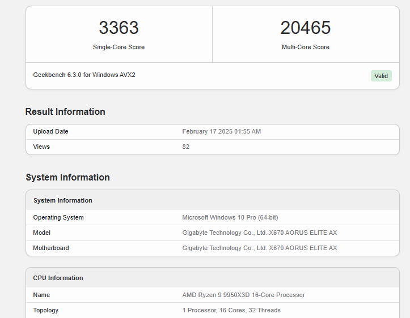Click the Operating System row label
Viewport: 410px width, 318px height.
tap(58, 217)
